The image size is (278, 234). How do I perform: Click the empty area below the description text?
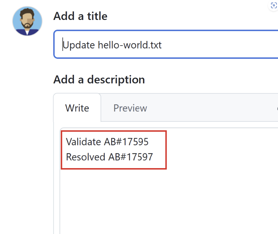click(168, 201)
